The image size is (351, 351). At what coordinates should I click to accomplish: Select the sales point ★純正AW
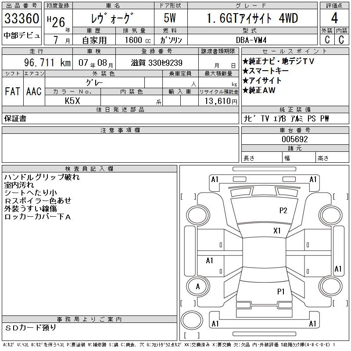(x=259, y=90)
